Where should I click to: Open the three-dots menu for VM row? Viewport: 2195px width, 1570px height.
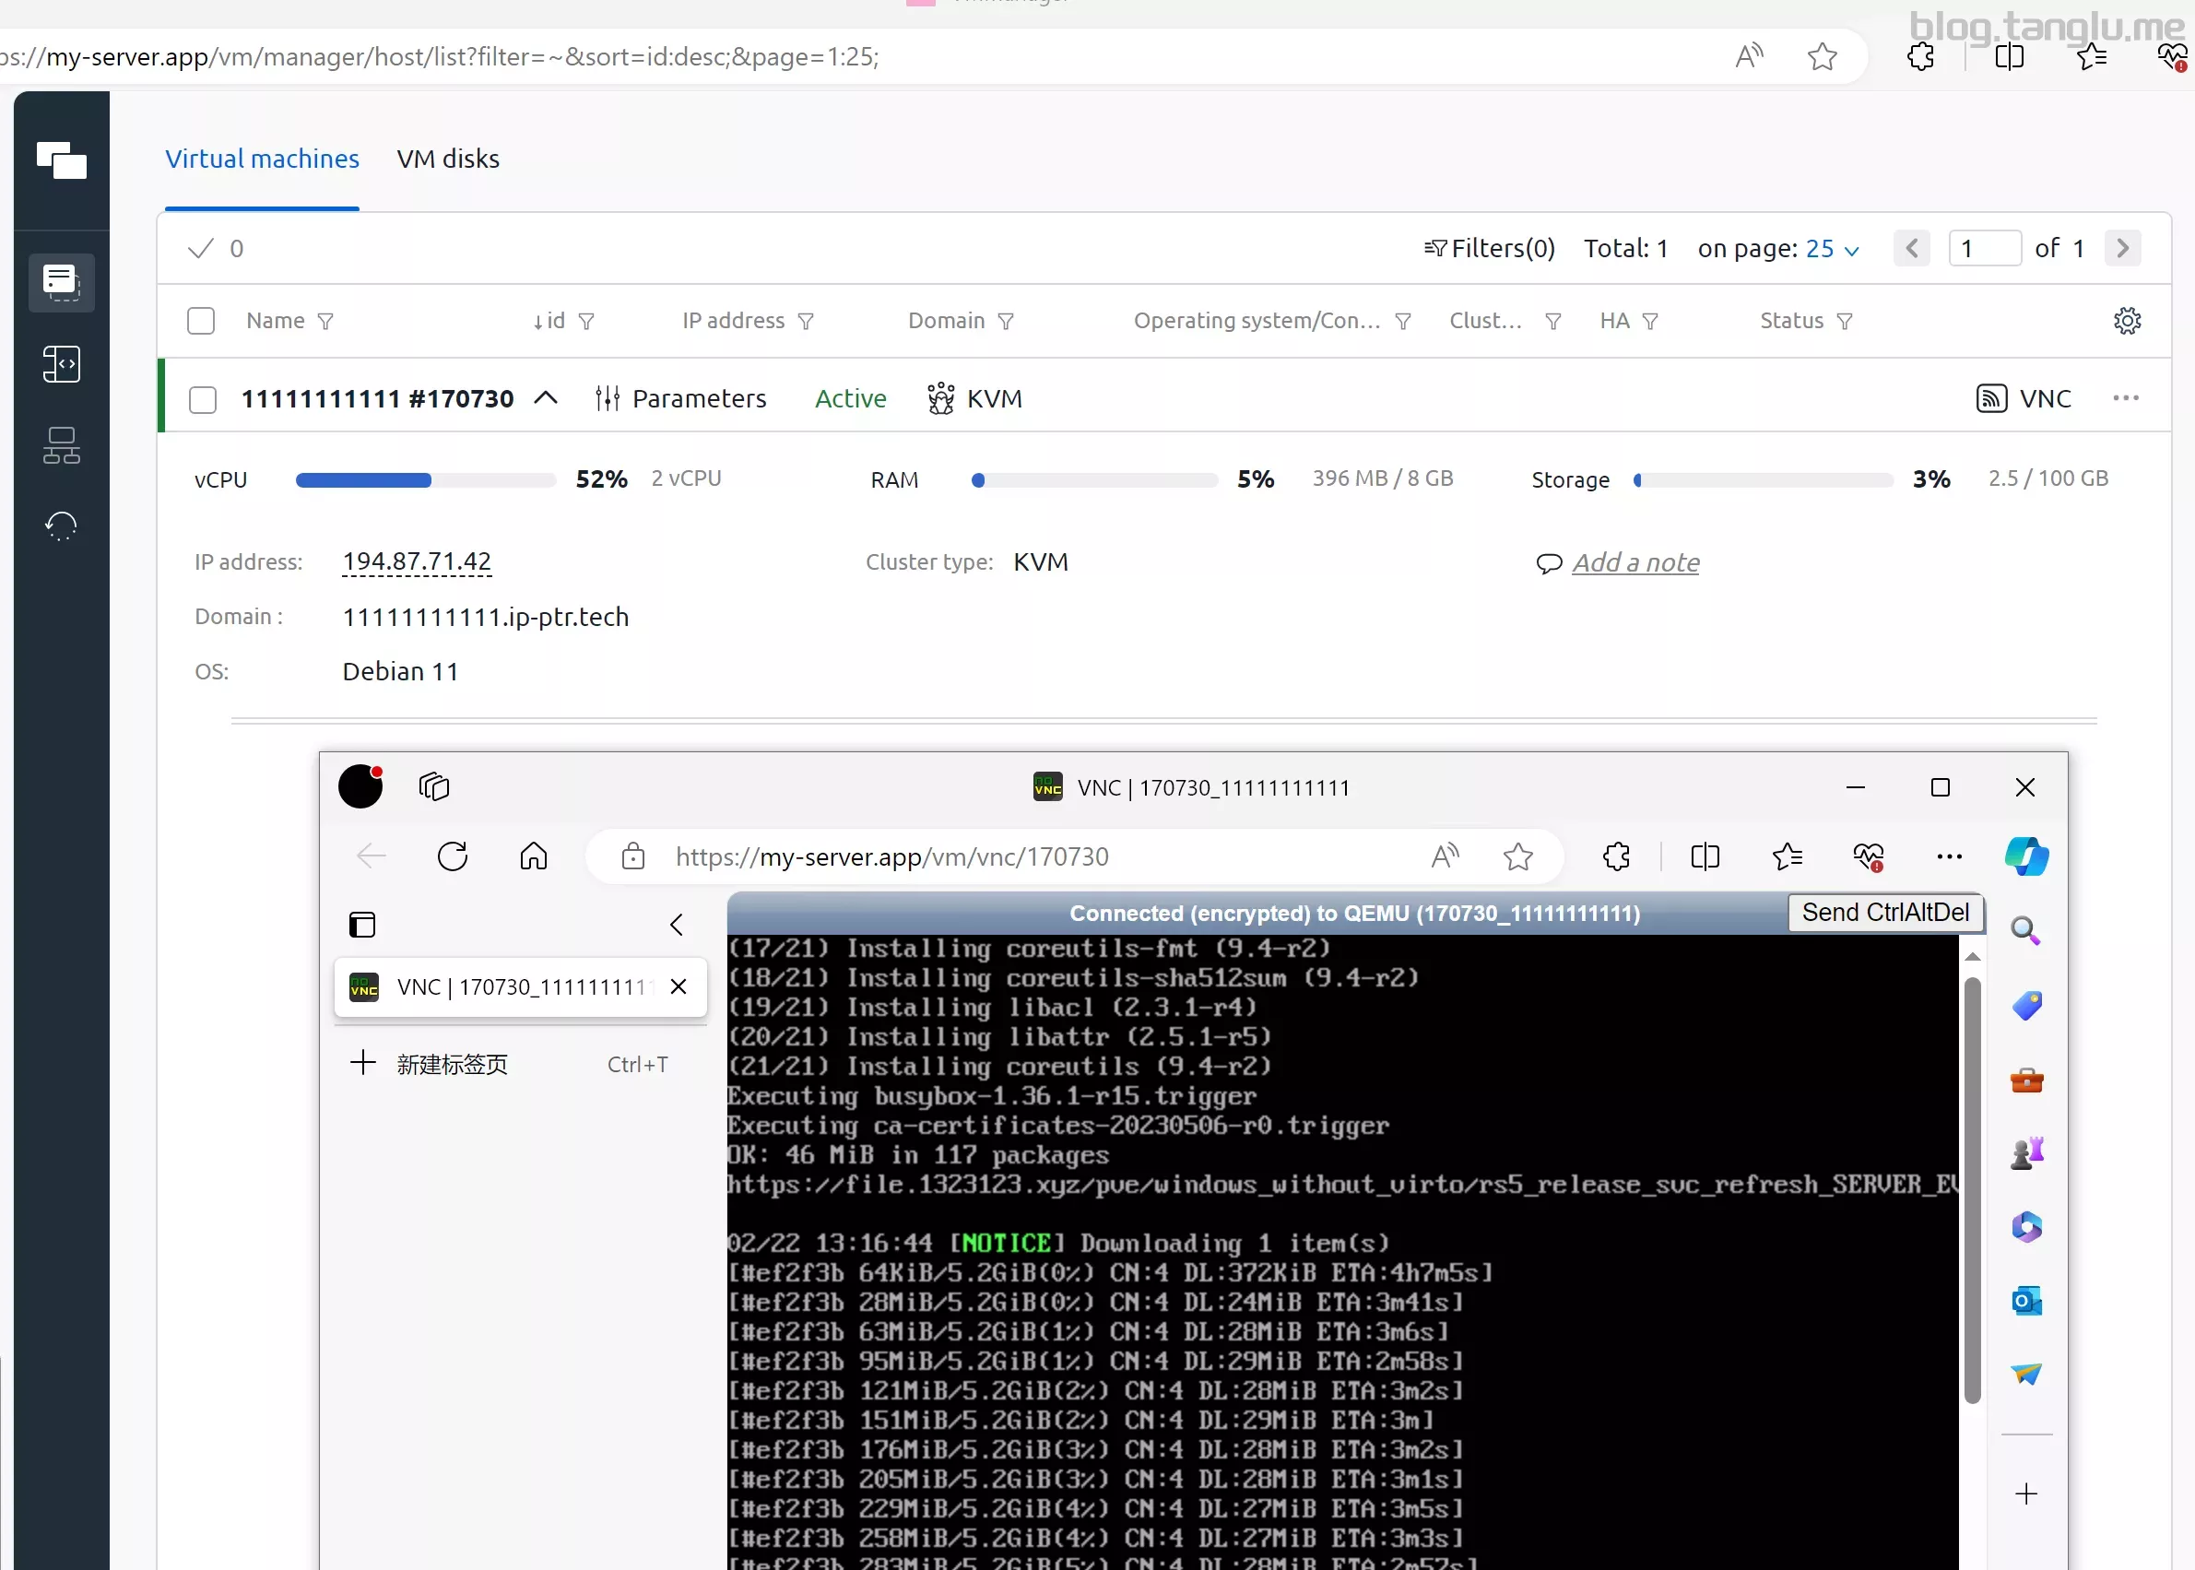(2126, 398)
